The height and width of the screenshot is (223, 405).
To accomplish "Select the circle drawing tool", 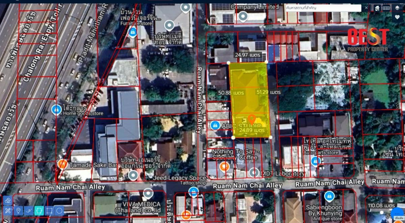I will point(59,211).
